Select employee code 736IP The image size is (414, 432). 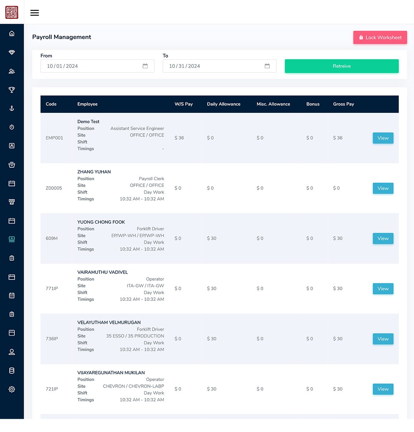pyautogui.click(x=52, y=339)
